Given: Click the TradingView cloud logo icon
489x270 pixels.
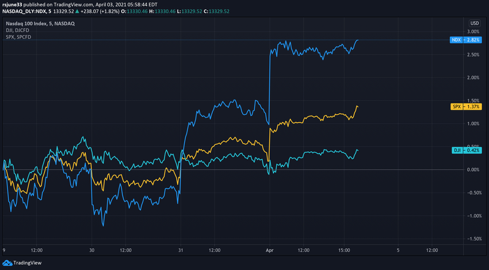Looking at the screenshot, I should [7, 263].
